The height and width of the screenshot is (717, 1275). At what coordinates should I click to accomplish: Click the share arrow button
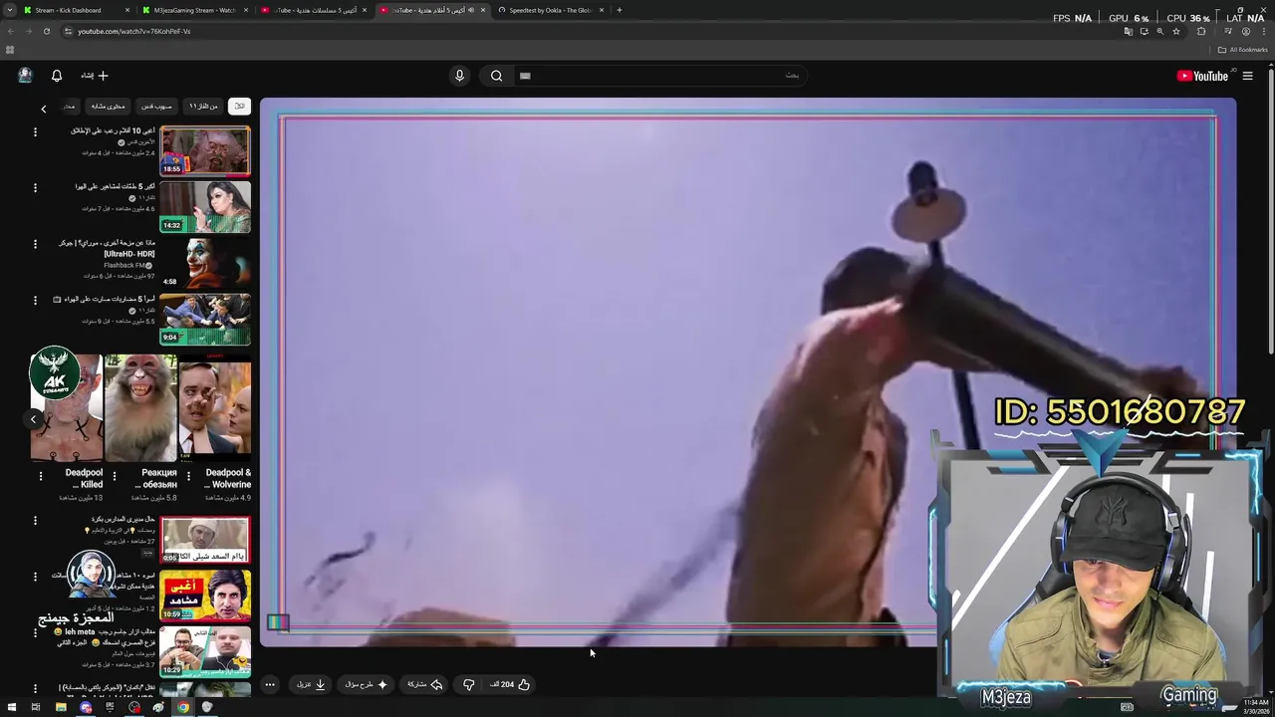point(425,684)
